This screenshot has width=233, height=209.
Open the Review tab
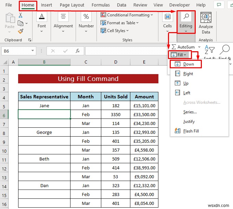coord(140,5)
